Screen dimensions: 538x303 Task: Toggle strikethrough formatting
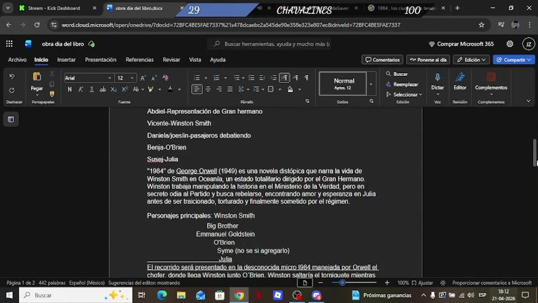103,89
